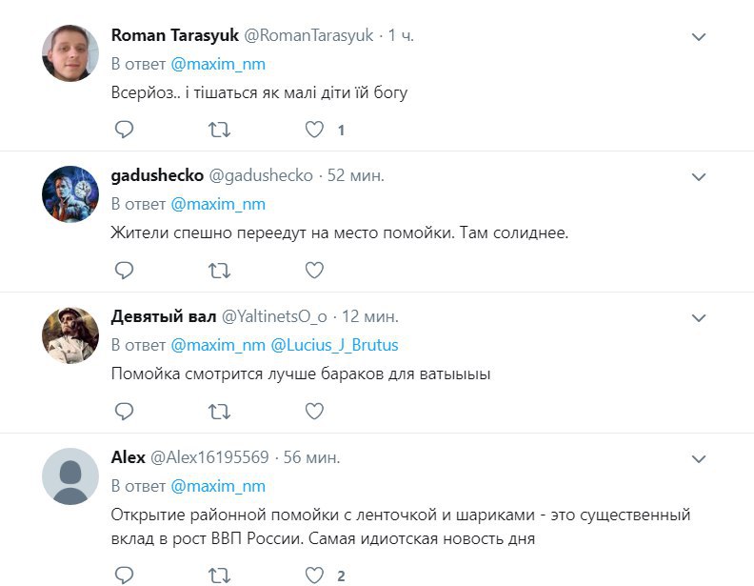Open Roman Tarasyuk's profile picture

(x=71, y=54)
